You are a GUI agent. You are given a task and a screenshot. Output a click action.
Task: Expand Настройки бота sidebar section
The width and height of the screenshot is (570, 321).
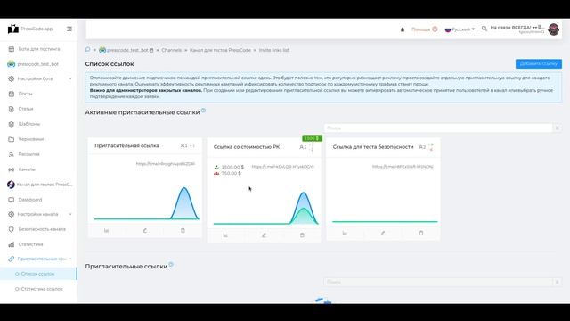click(39, 78)
